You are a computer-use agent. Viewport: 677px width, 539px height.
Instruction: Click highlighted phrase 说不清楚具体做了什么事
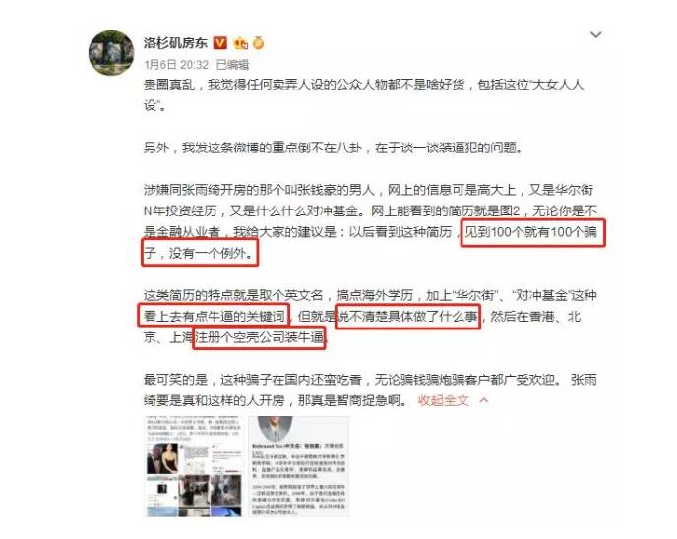pyautogui.click(x=407, y=317)
